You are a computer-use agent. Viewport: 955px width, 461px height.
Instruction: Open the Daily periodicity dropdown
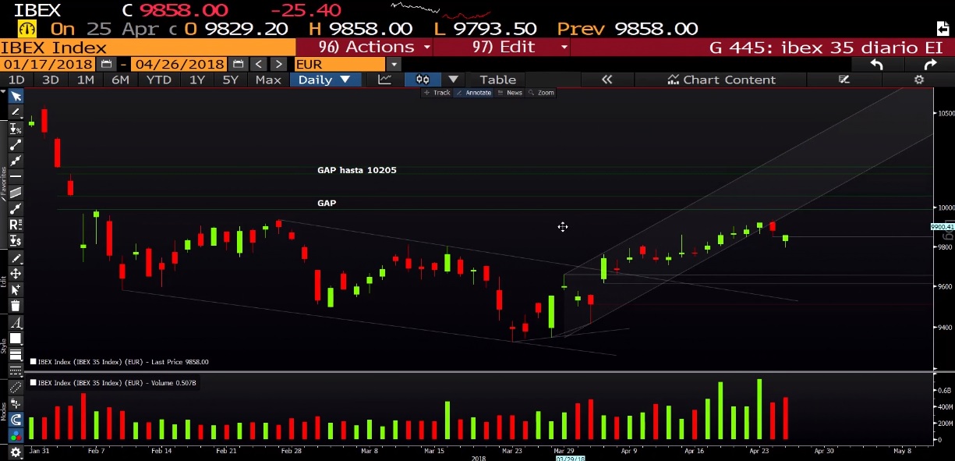tap(325, 80)
